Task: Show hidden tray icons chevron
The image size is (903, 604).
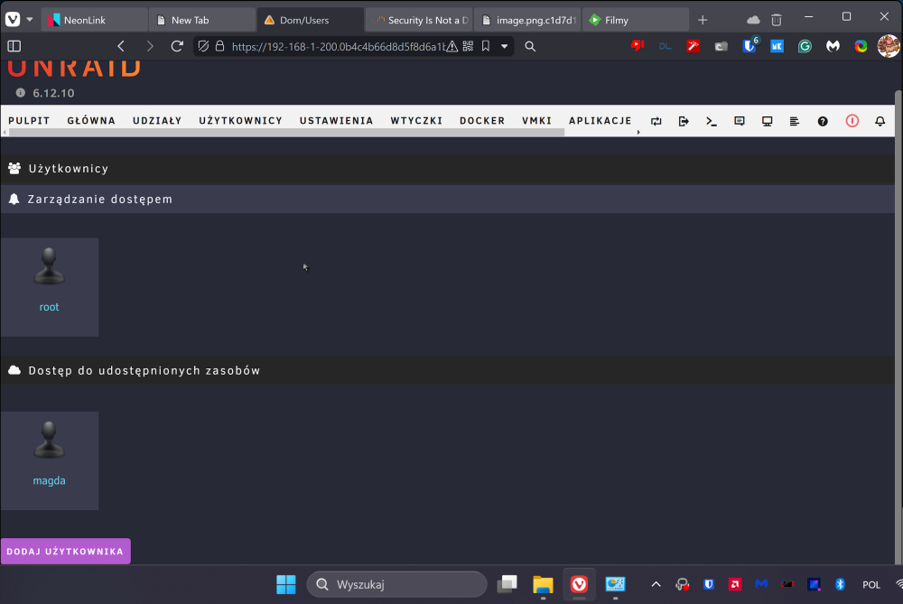Action: point(656,584)
